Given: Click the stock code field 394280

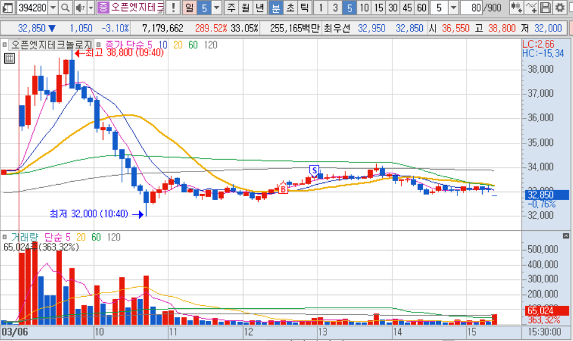Looking at the screenshot, I should point(32,7).
